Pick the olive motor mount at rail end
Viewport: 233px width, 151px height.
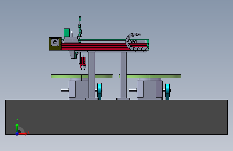(x=55, y=44)
